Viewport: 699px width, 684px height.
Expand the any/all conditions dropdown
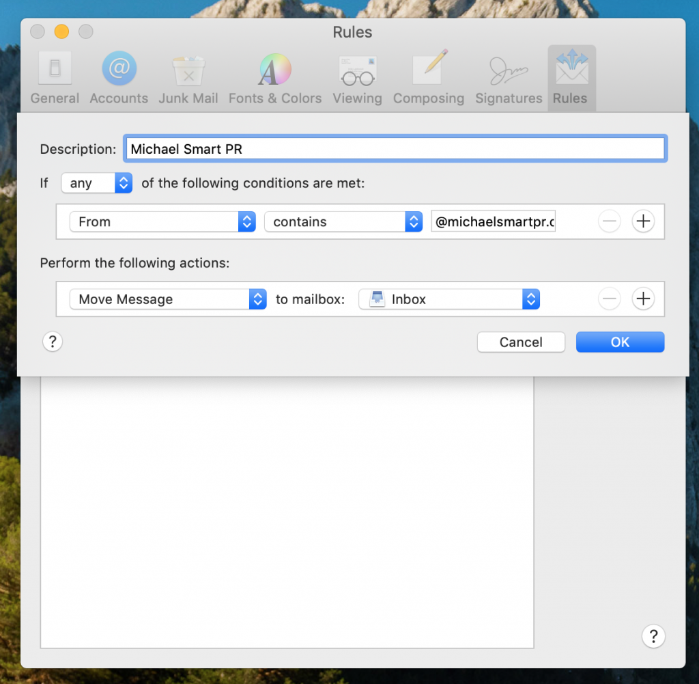point(96,183)
